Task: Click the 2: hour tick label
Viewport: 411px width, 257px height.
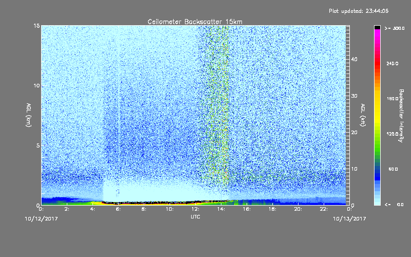Action: coord(67,209)
